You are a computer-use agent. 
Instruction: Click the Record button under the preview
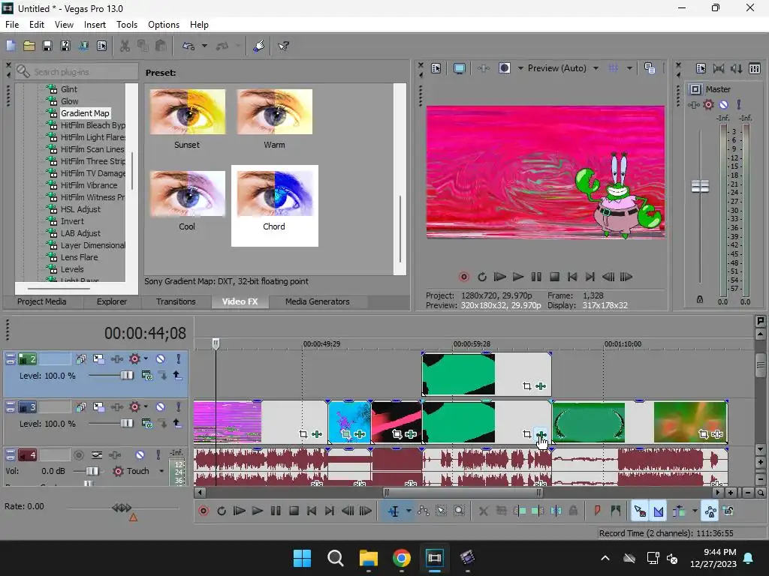click(x=463, y=277)
